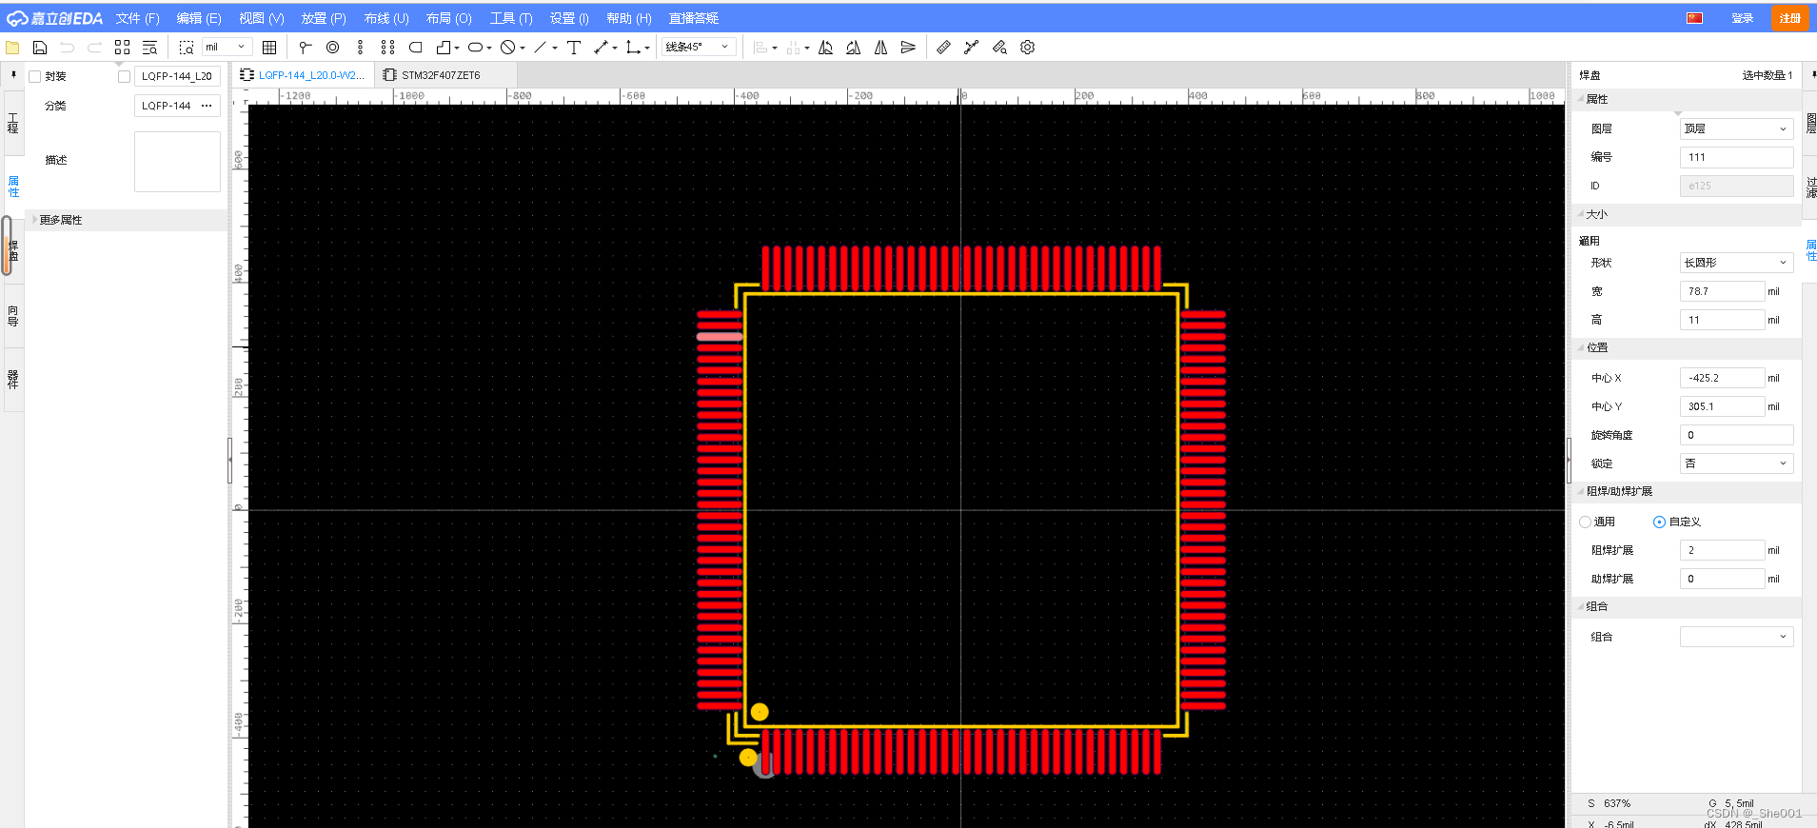Select the text tool in toolbar
The height and width of the screenshot is (828, 1817).
click(573, 48)
